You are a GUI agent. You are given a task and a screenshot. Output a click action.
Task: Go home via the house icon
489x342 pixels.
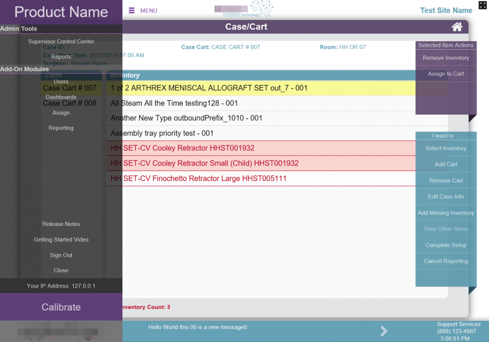pos(457,27)
